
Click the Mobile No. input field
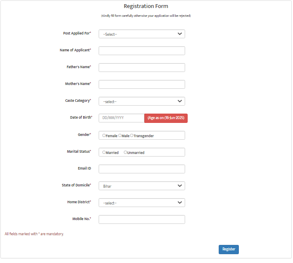coord(141,220)
